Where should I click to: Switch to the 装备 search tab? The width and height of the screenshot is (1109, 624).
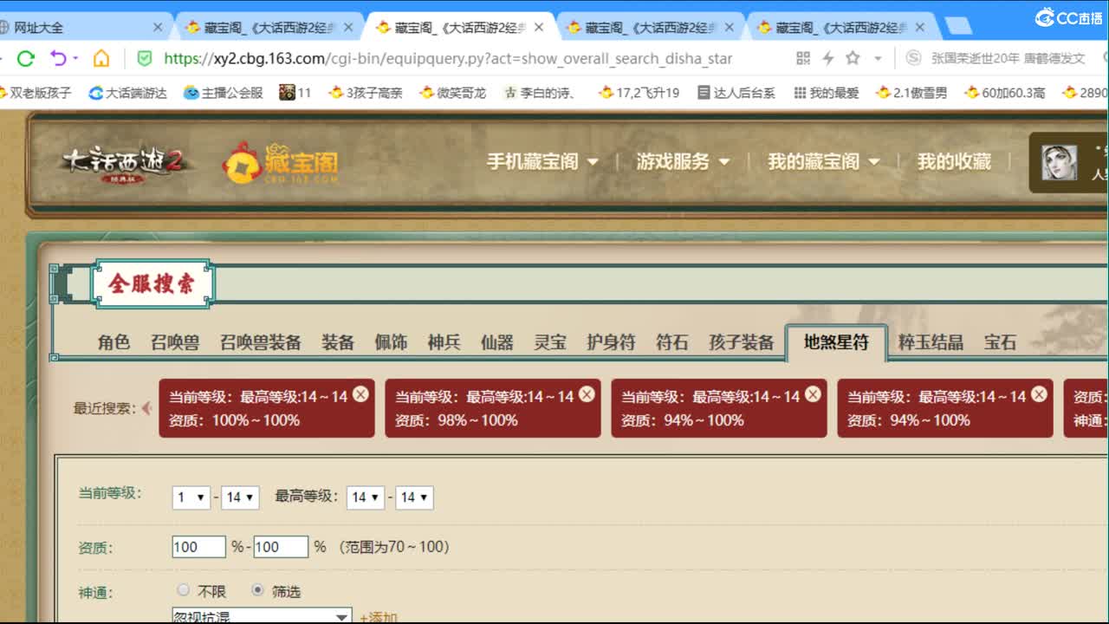338,342
